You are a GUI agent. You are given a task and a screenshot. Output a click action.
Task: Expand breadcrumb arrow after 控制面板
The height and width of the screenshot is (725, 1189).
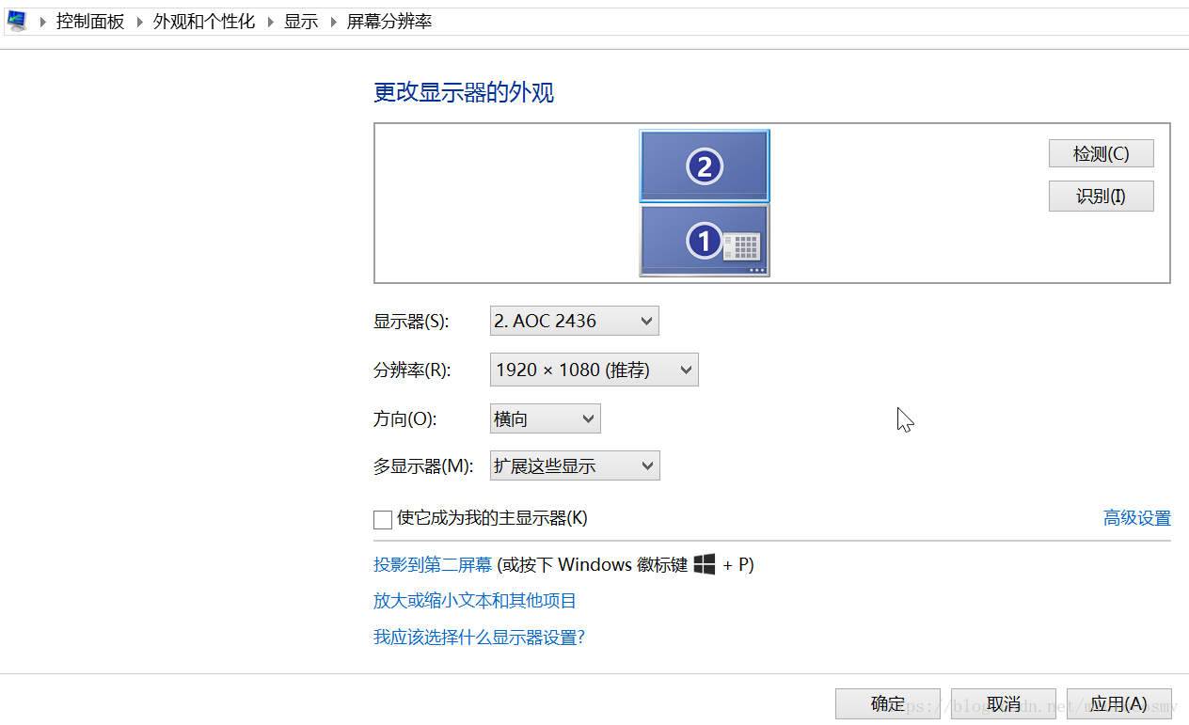(x=139, y=22)
